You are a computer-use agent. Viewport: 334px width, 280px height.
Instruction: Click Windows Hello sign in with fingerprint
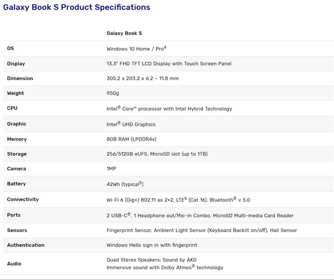[x=151, y=245]
